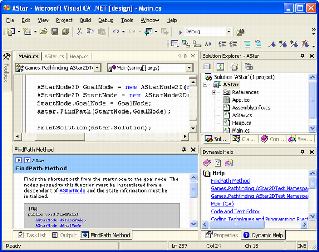Click the Decrease Indent toolbar icon
This screenshot has height=252, width=319.
coord(222,44)
